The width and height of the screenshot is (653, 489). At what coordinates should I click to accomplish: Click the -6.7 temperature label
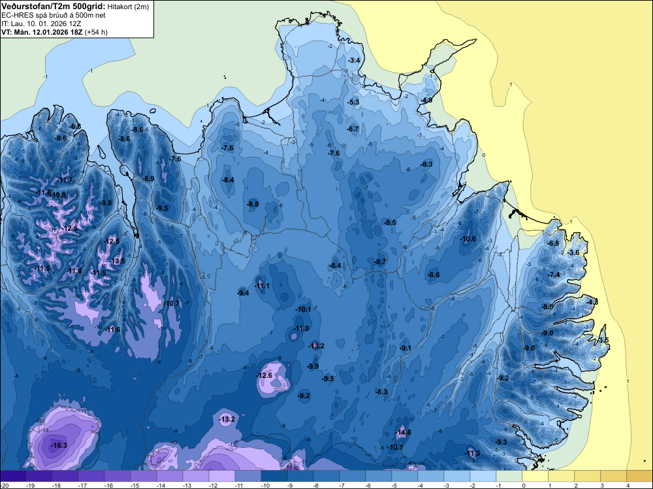[353, 129]
